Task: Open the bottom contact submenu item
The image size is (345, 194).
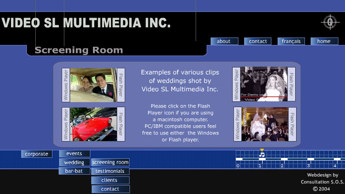Action: 111,189
